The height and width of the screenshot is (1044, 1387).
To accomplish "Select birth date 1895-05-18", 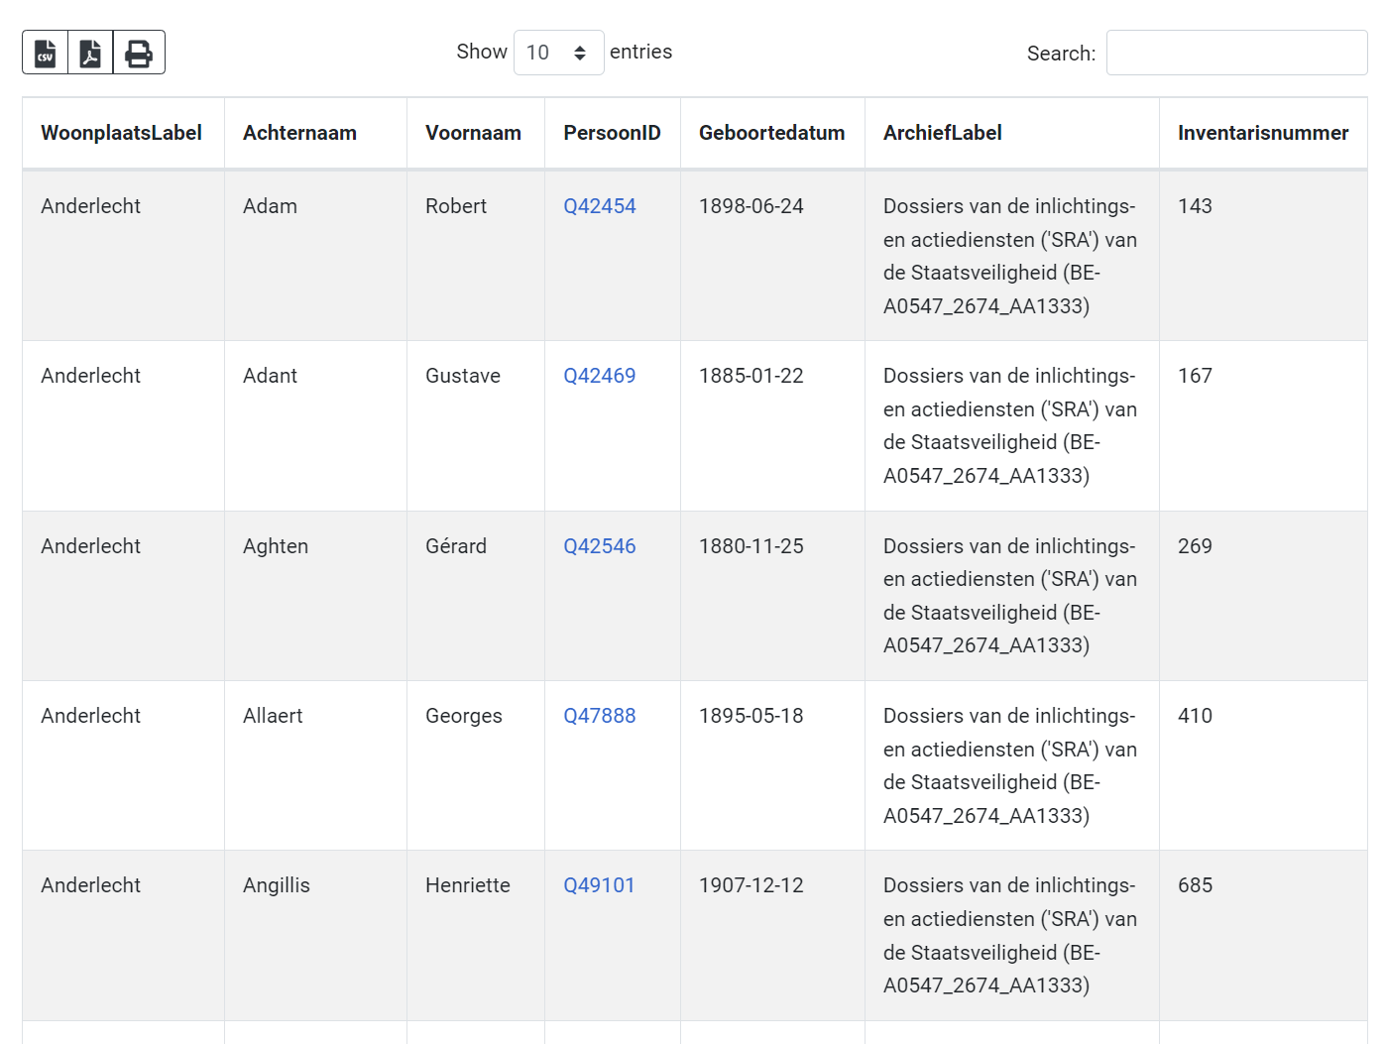I will click(751, 716).
